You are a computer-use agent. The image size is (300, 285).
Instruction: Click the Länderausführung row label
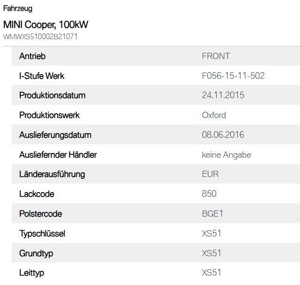point(52,174)
